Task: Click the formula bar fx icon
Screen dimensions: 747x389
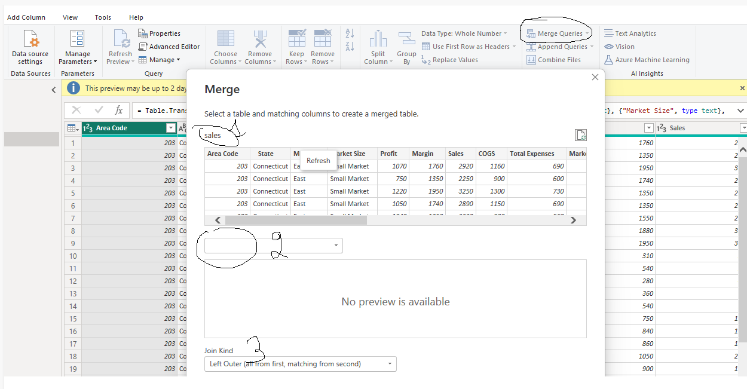Action: 119,110
